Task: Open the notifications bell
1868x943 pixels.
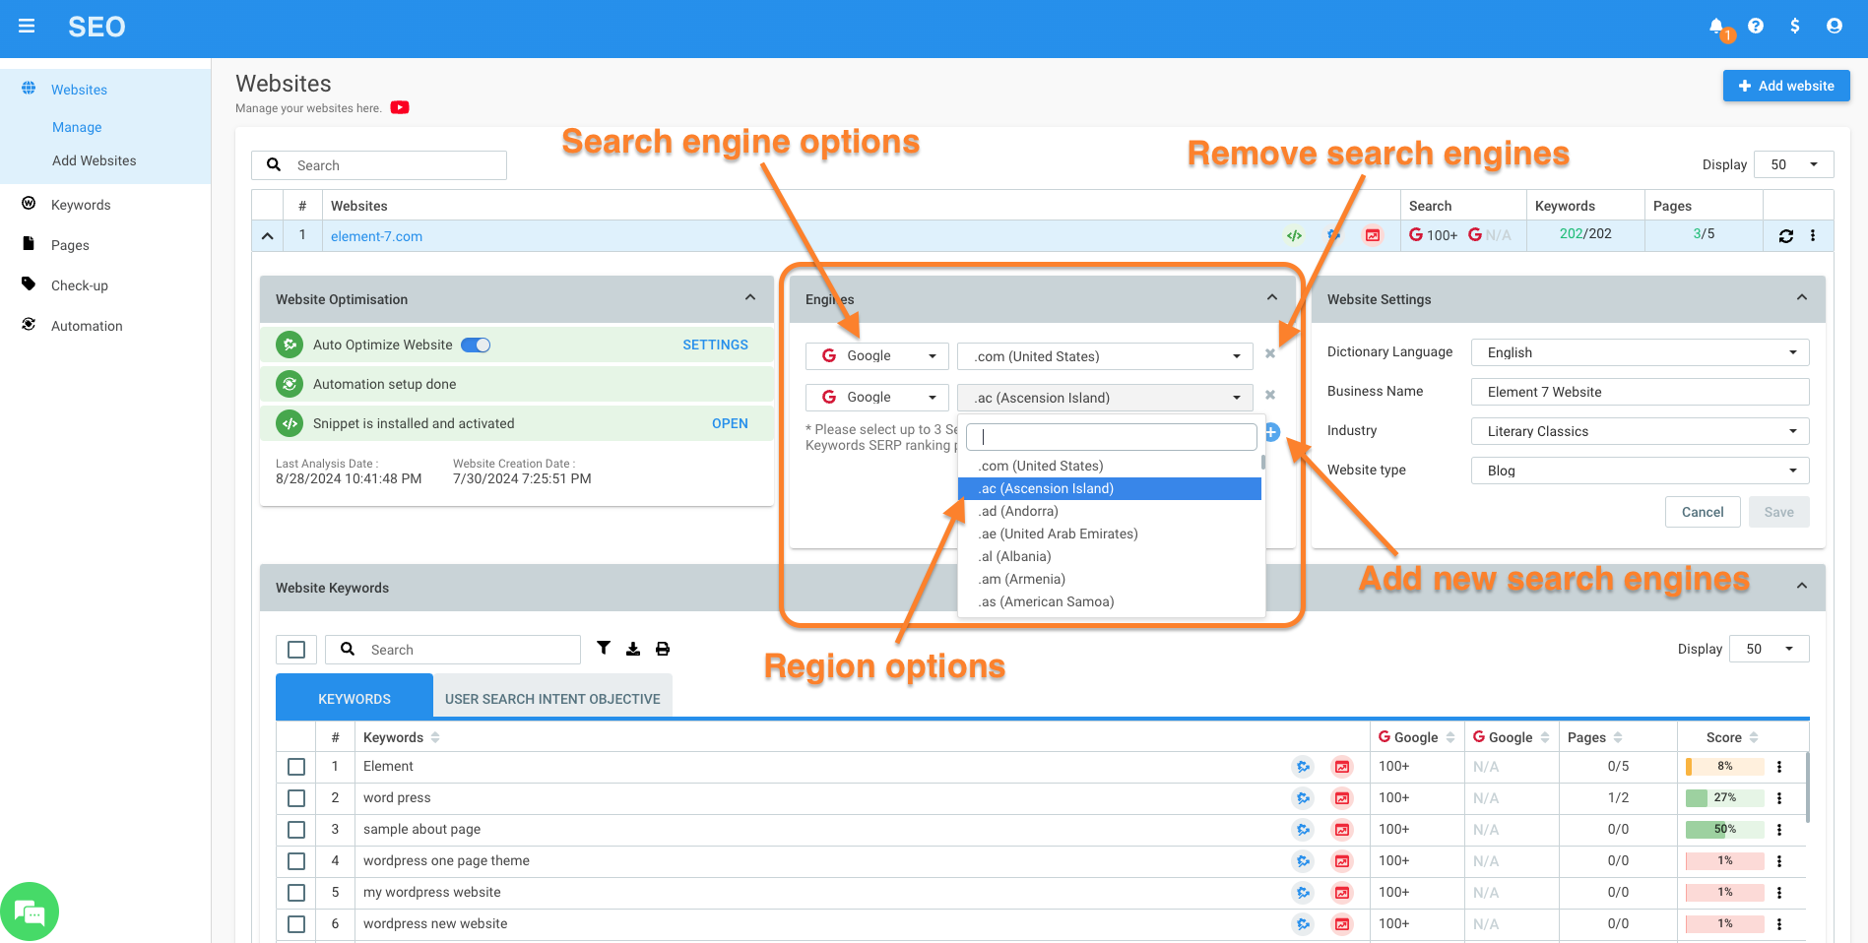Action: click(1716, 27)
